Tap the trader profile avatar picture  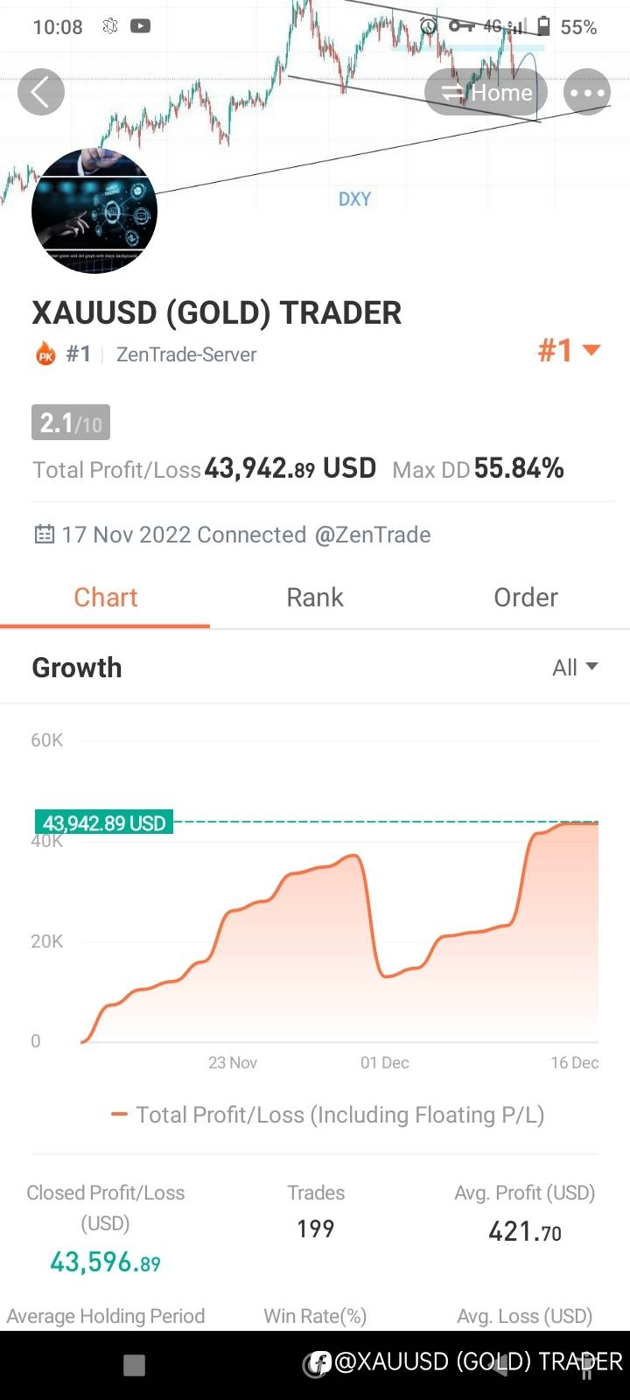[94, 212]
